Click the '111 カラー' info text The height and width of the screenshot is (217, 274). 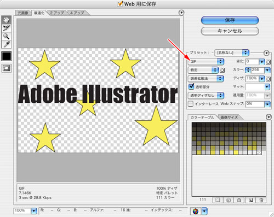165,198
